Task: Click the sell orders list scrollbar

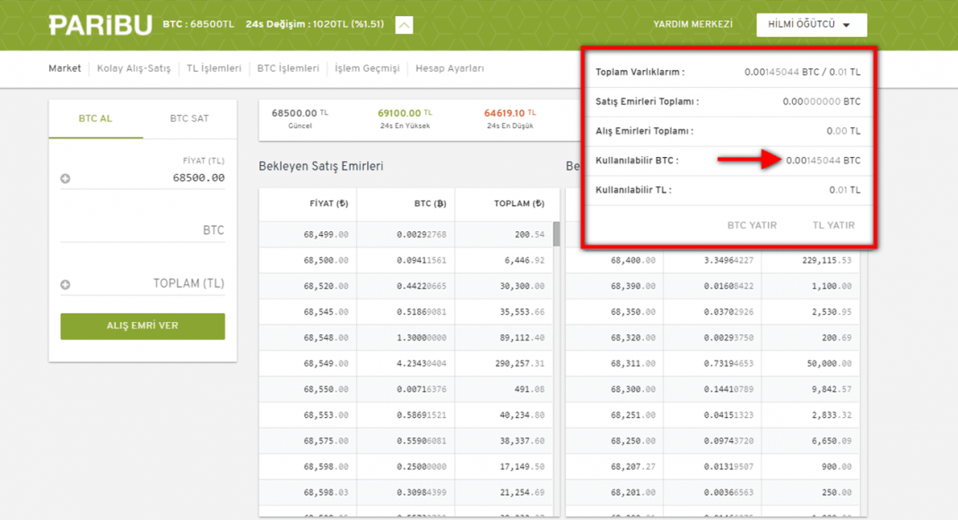Action: pyautogui.click(x=557, y=234)
